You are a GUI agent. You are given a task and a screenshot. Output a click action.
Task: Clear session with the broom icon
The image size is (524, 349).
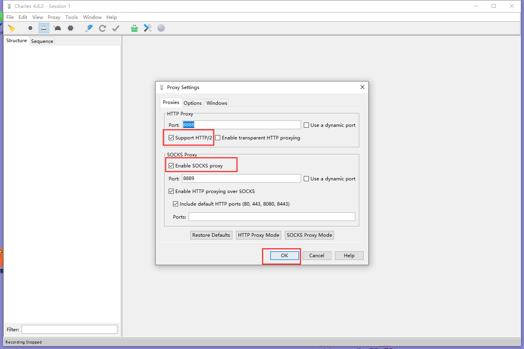point(12,28)
